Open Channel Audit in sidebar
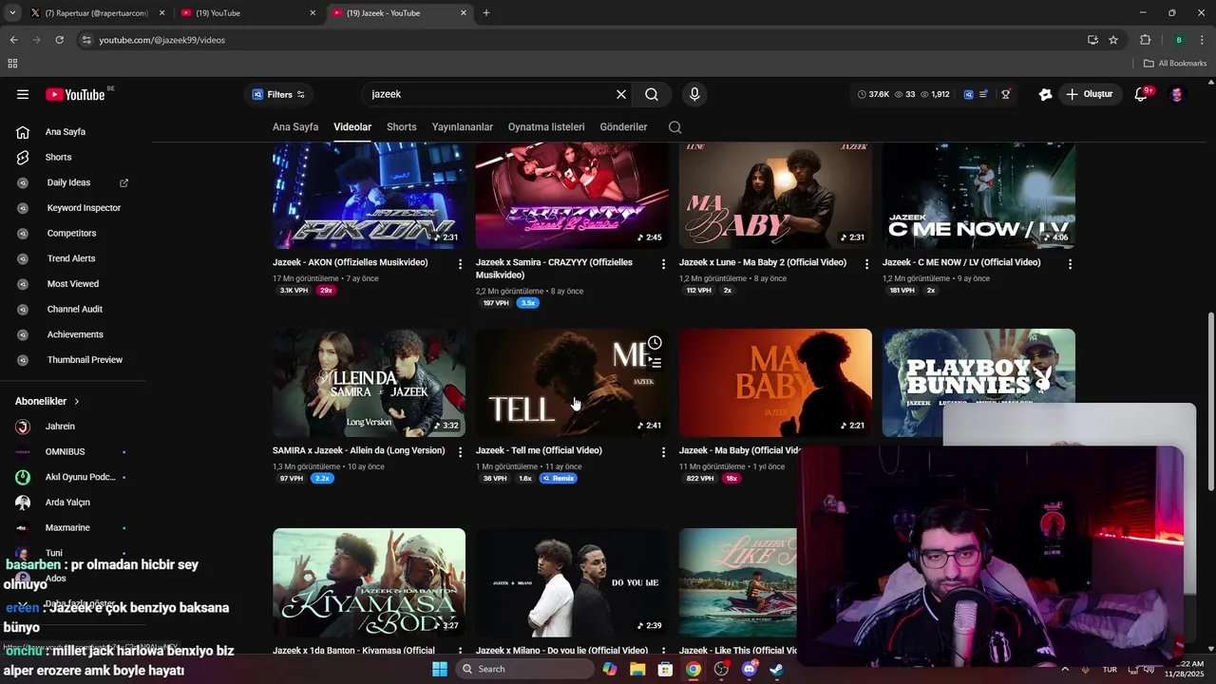1216x684 pixels. click(76, 309)
